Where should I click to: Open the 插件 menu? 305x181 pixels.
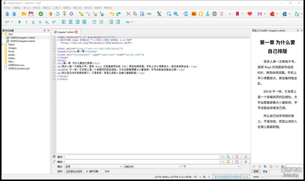pyautogui.click(x=88, y=8)
